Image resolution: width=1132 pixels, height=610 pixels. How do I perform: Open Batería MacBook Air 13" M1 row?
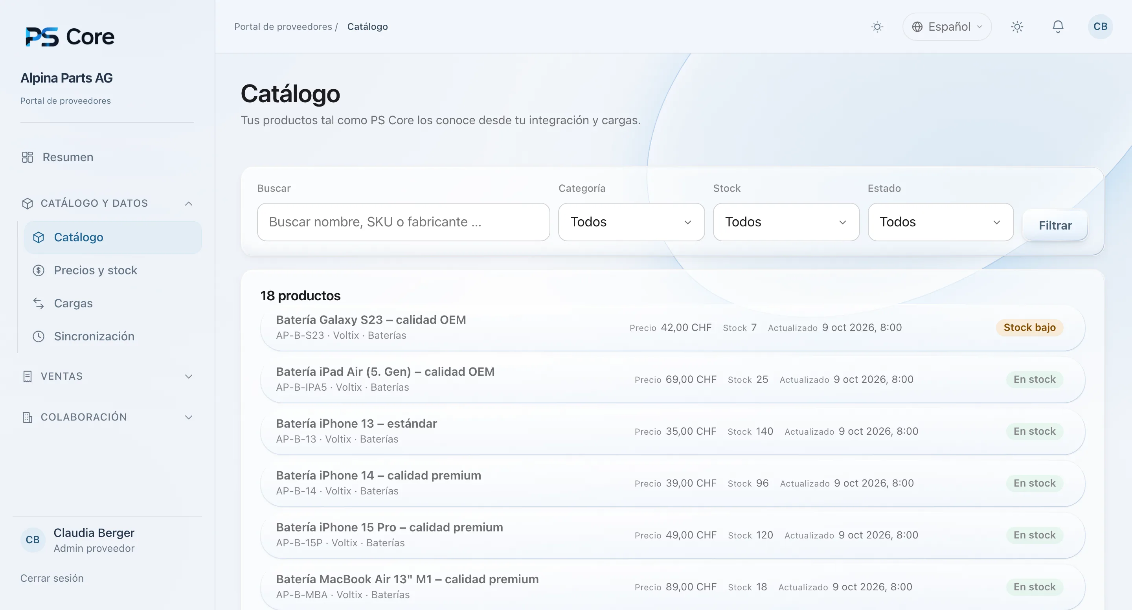click(673, 587)
